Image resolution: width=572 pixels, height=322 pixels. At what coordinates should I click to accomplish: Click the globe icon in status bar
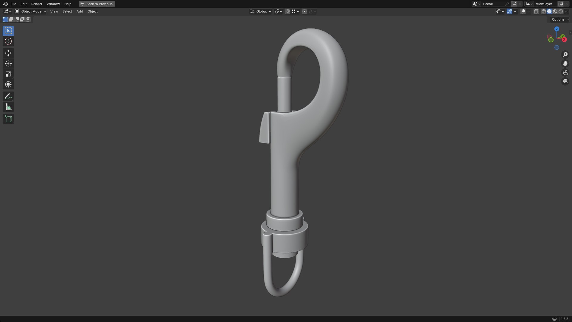pos(554,319)
